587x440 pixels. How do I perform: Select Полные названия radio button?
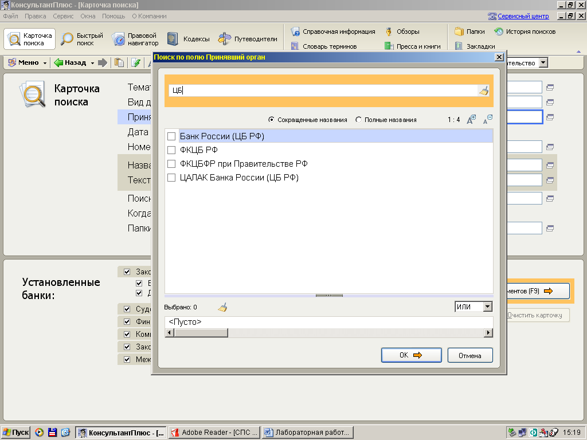click(359, 120)
